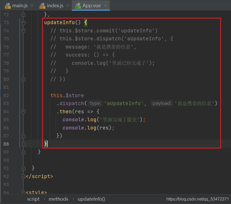Click the closing </script> tag

click(x=39, y=177)
